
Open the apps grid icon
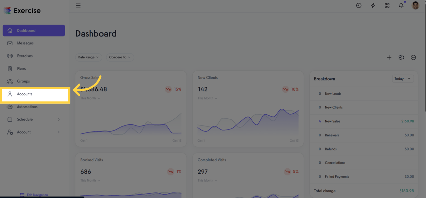pyautogui.click(x=387, y=6)
